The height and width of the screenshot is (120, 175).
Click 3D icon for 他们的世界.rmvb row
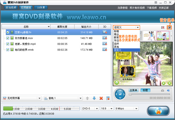(x=105, y=49)
